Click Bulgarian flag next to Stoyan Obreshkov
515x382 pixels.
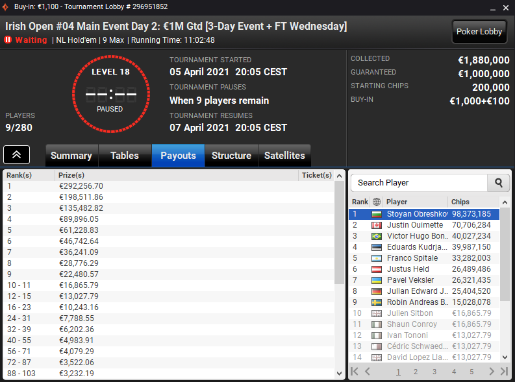coord(377,215)
